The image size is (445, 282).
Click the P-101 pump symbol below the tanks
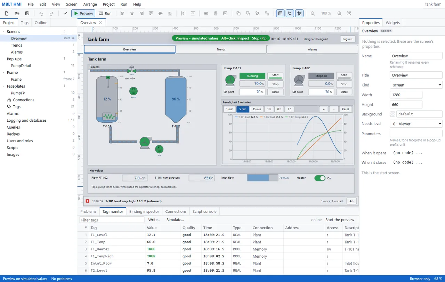tap(145, 143)
